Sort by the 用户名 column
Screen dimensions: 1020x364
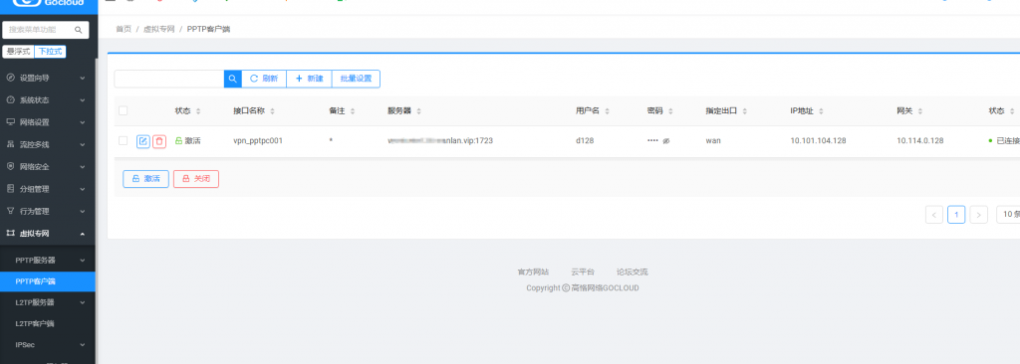(x=607, y=111)
